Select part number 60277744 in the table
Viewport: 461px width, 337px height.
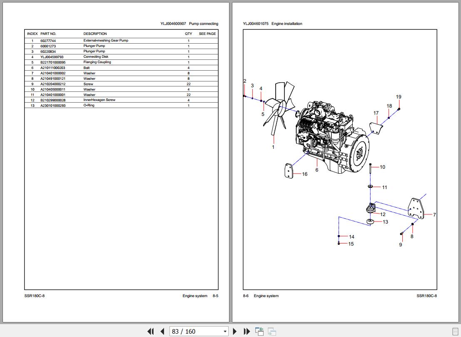click(48, 41)
